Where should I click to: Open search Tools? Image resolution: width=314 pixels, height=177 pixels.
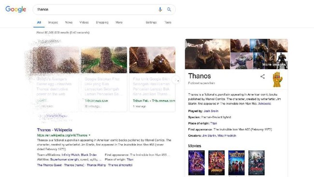[x=168, y=22]
